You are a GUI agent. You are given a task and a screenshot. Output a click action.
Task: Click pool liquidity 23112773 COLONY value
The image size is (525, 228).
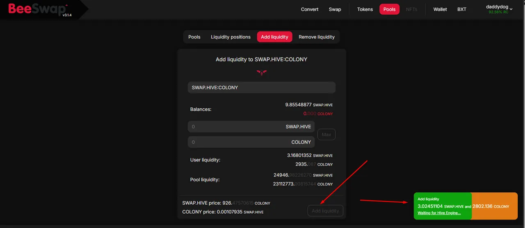pyautogui.click(x=303, y=184)
